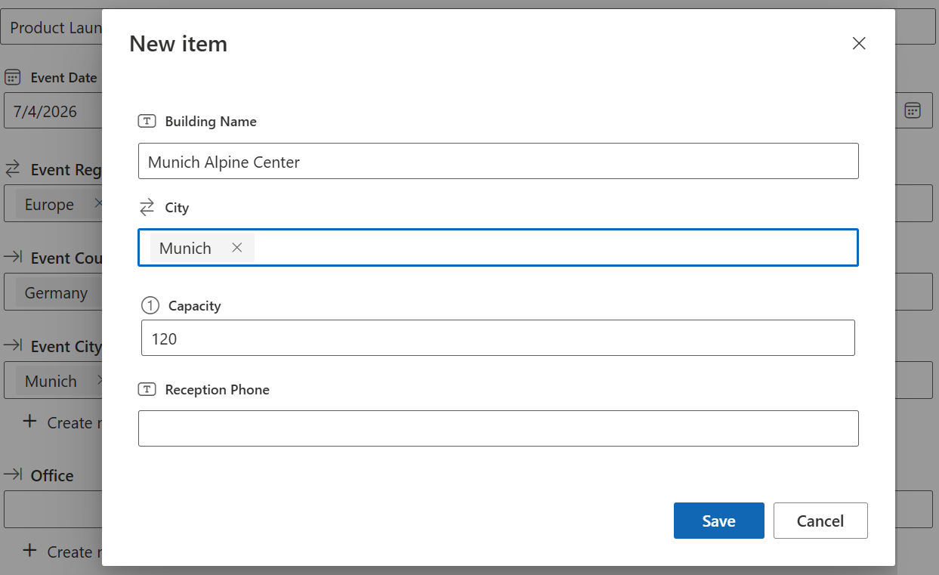Remove the Munich chip from City field
The image size is (939, 575).
point(236,248)
